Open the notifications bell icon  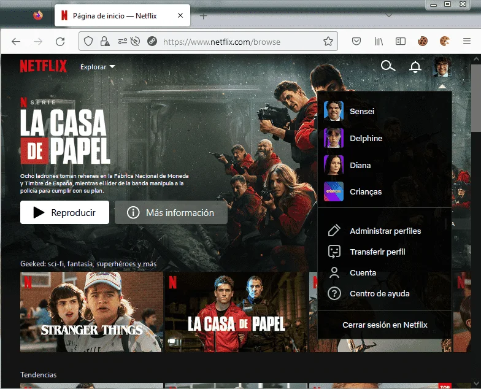pos(415,66)
